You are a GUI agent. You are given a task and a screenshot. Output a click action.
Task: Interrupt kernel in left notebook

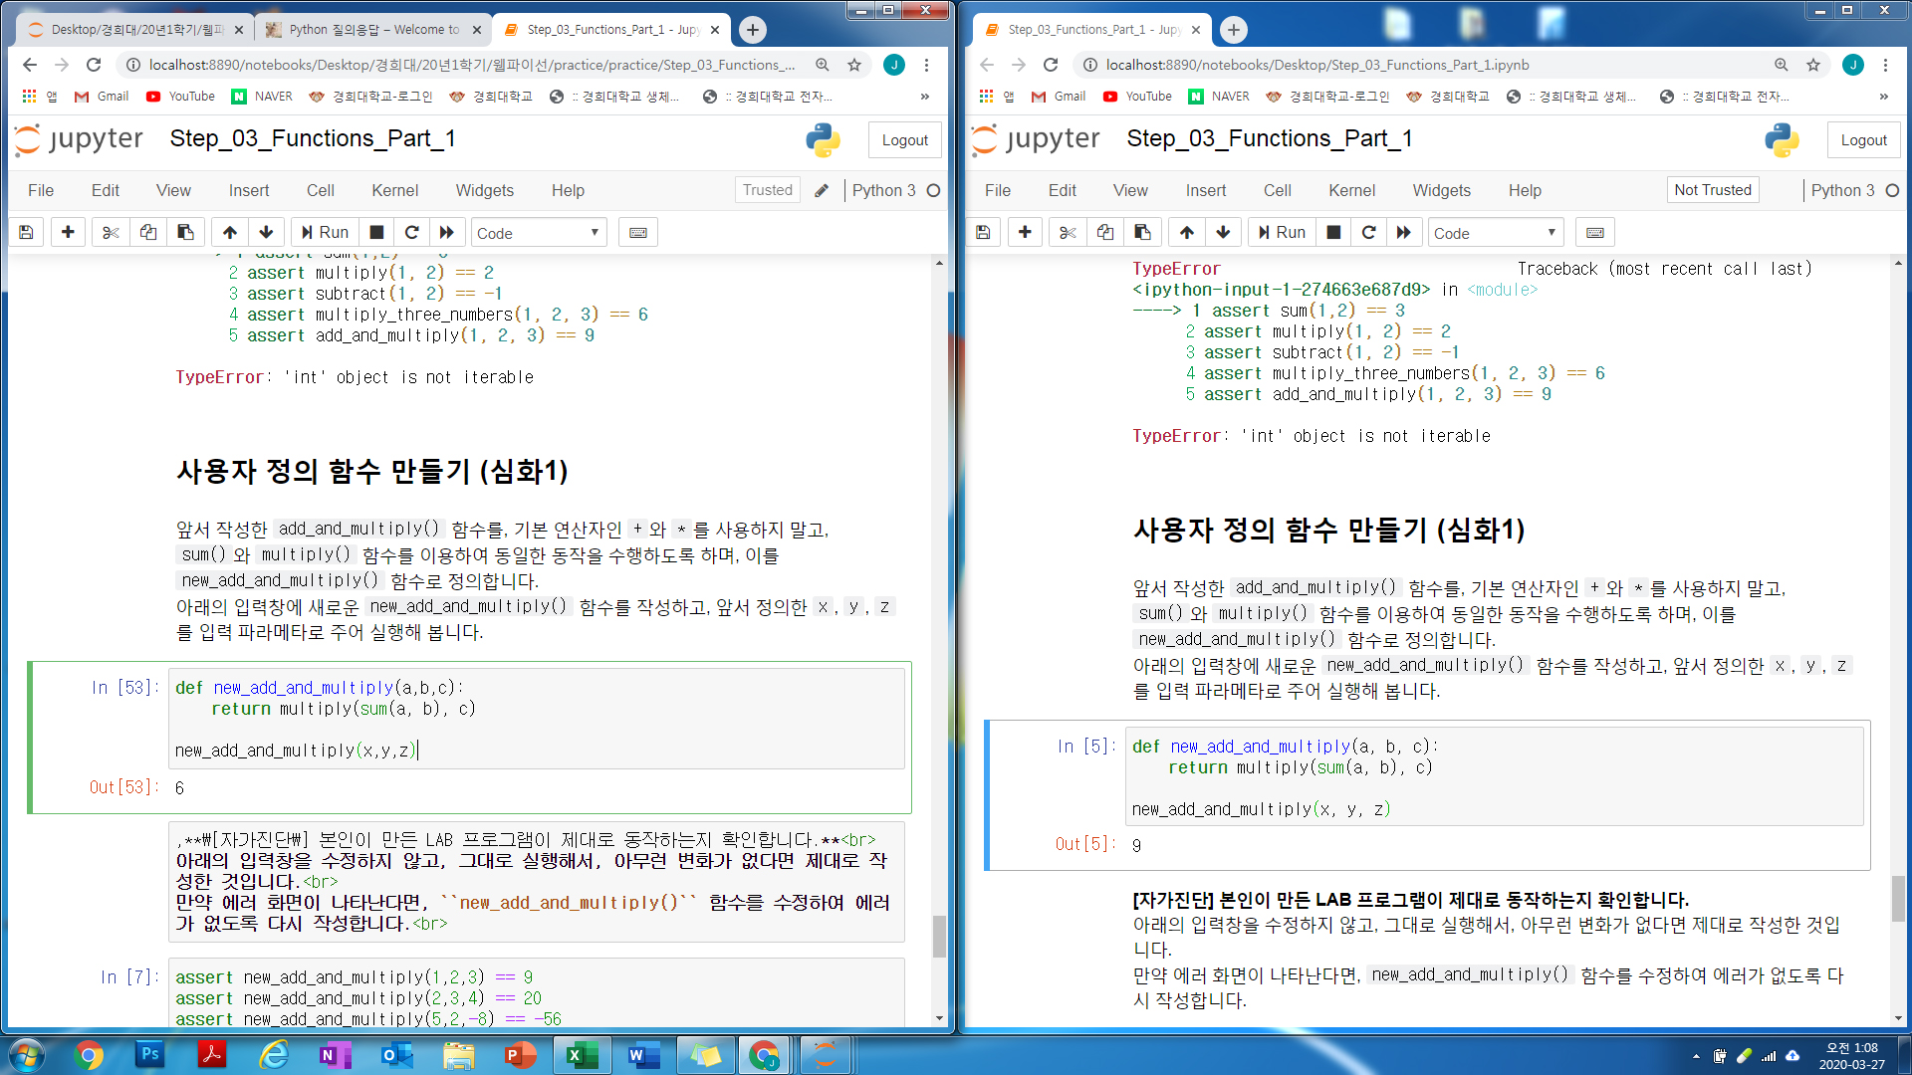click(x=376, y=232)
